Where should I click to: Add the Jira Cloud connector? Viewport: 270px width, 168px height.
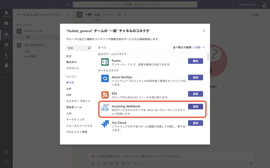[195, 123]
